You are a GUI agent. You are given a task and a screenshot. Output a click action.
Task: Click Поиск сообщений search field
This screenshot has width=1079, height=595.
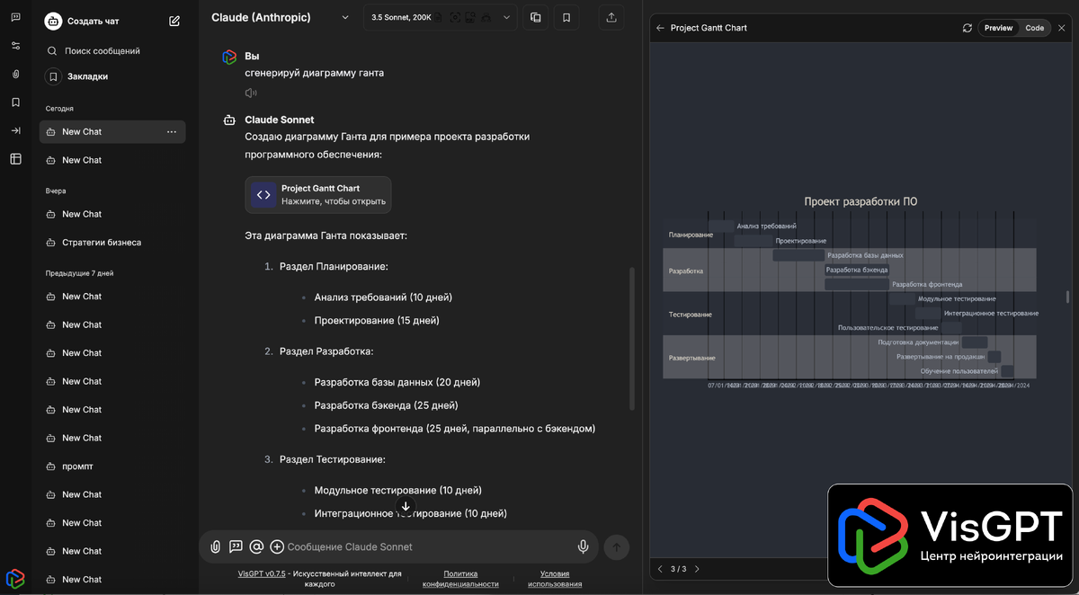(103, 51)
